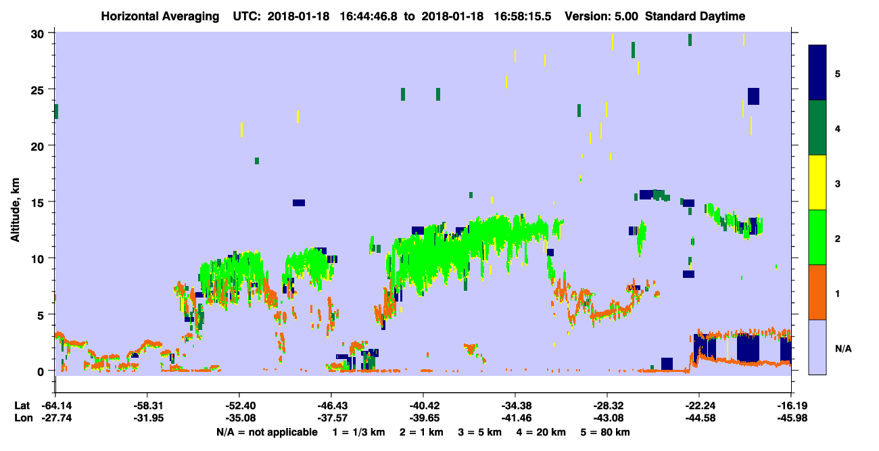This screenshot has height=451, width=879.
Task: Click the colorbar label 'N/A'
Action: (x=842, y=348)
